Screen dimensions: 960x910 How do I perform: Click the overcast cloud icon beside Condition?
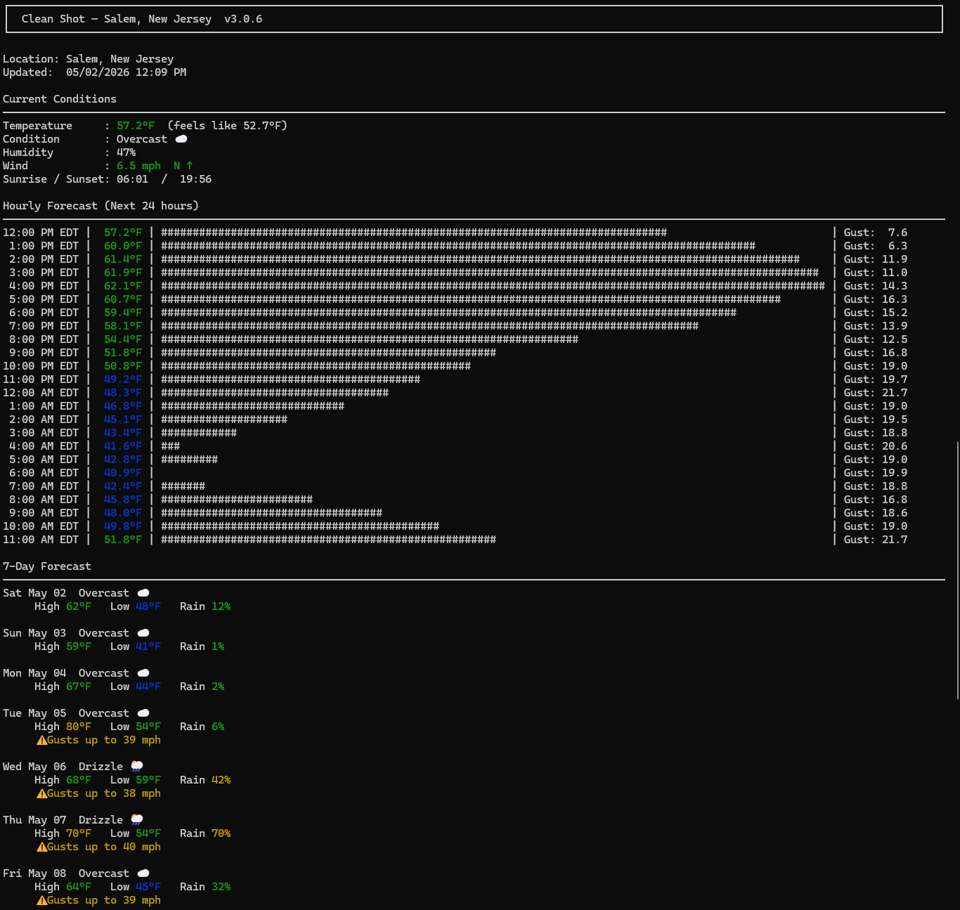pyautogui.click(x=181, y=139)
